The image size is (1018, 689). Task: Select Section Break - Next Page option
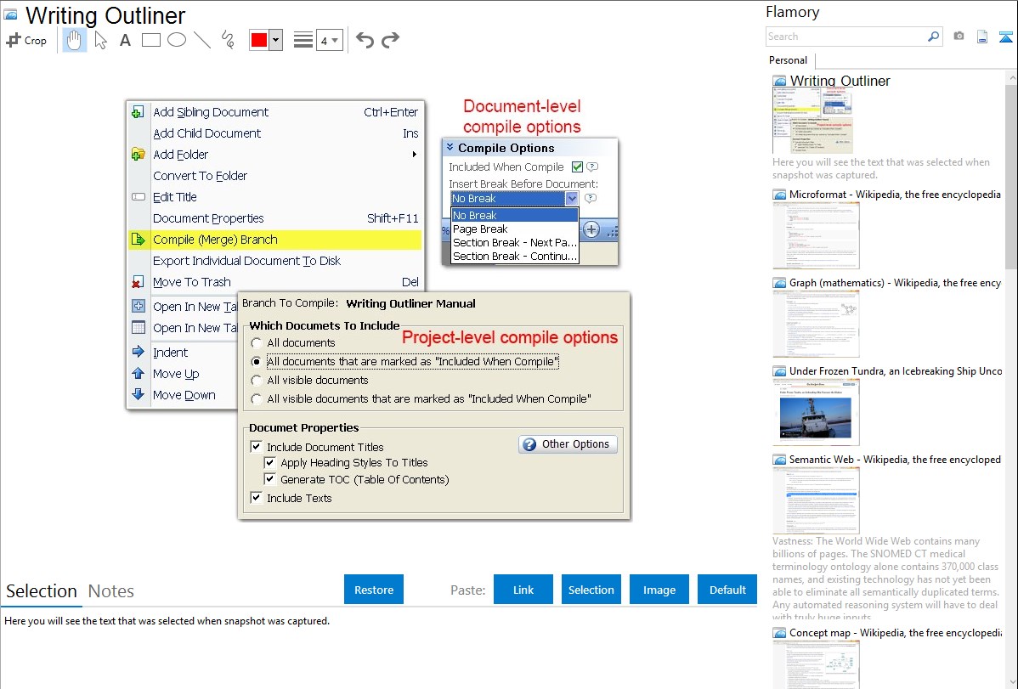click(514, 243)
